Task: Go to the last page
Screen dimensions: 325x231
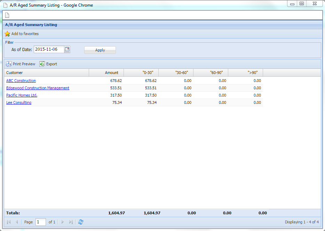Action: (71, 222)
